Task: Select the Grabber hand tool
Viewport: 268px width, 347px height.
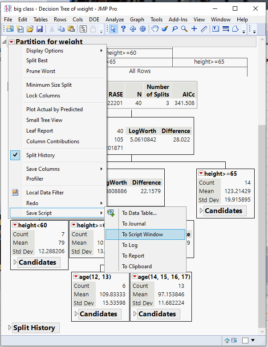Action: point(155,29)
